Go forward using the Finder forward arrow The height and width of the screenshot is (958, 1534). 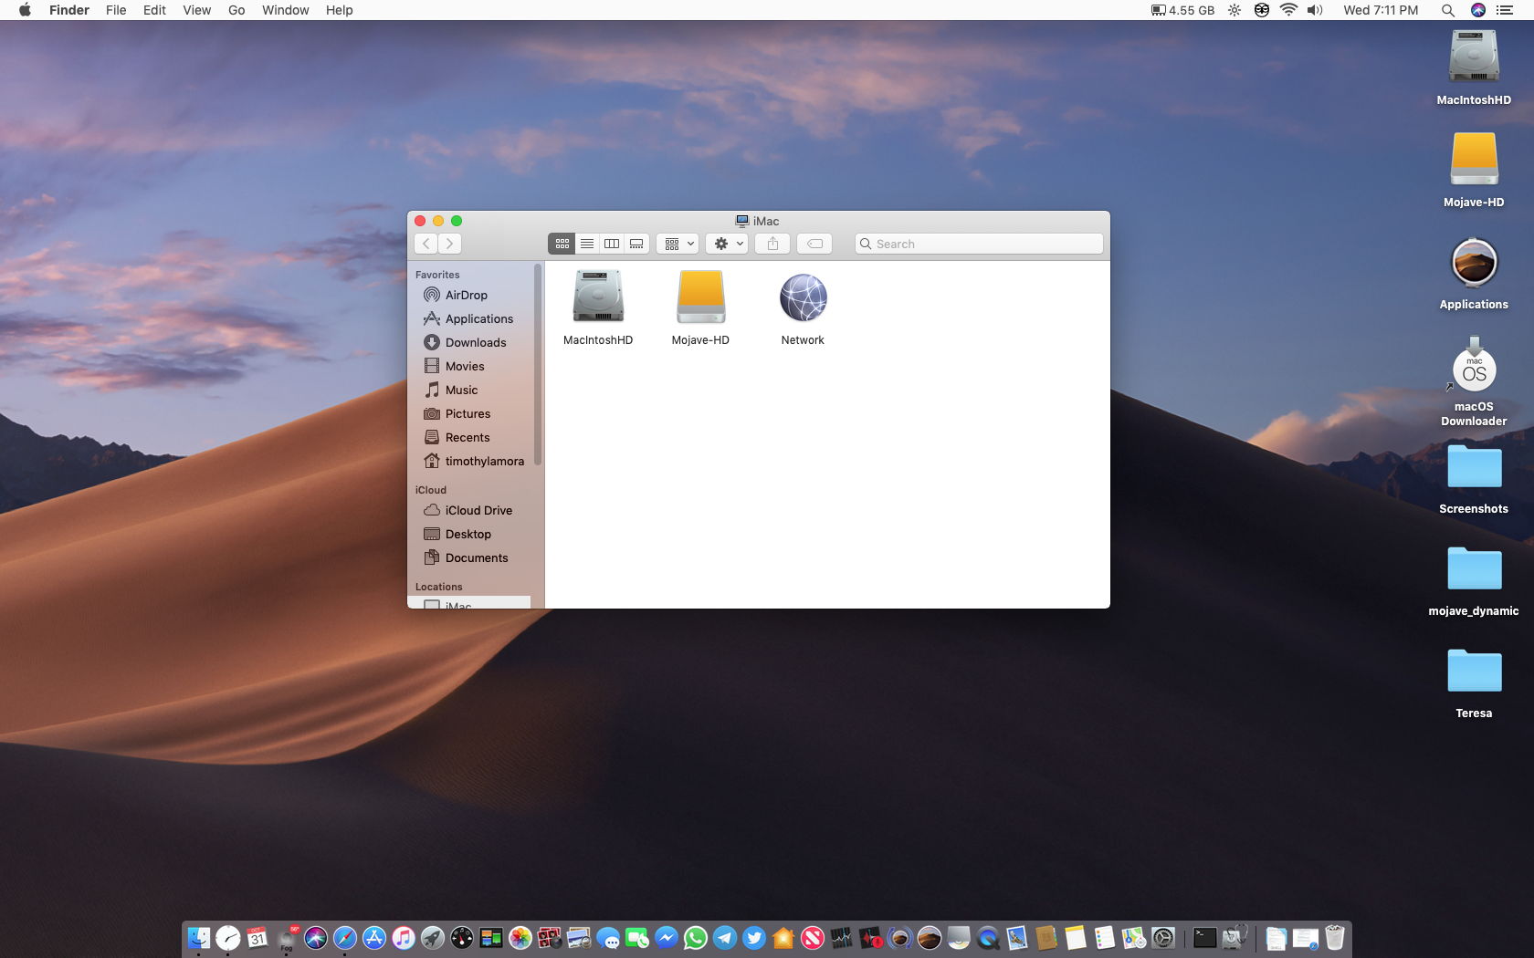449,244
